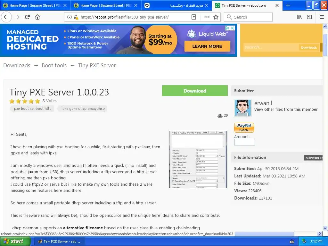
Task: Enlarge the Tiny PXE Server screenshot thumbnail
Action: tap(198, 160)
